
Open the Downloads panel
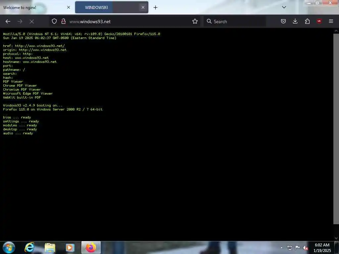pos(295,21)
